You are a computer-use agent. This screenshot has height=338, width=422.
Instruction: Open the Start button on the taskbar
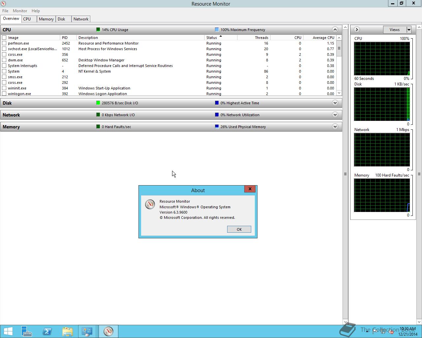[8, 331]
